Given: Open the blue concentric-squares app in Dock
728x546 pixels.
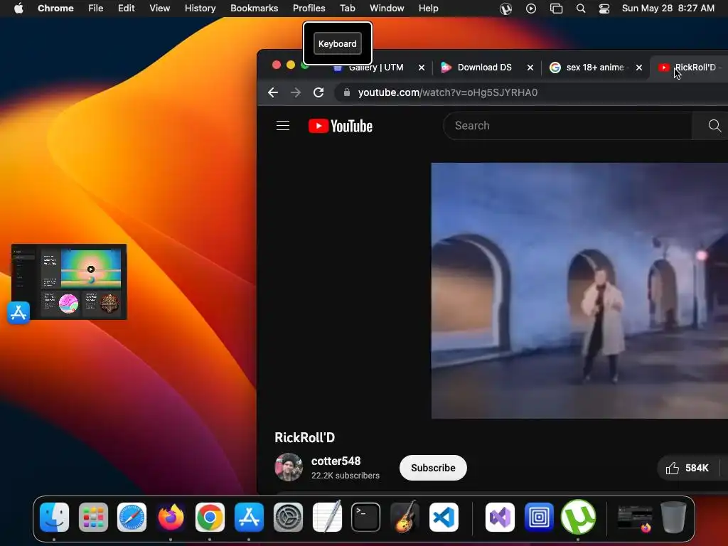Looking at the screenshot, I should (x=539, y=518).
